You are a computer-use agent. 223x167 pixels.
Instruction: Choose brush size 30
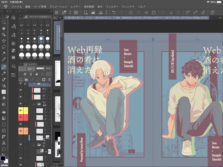click(x=34, y=48)
